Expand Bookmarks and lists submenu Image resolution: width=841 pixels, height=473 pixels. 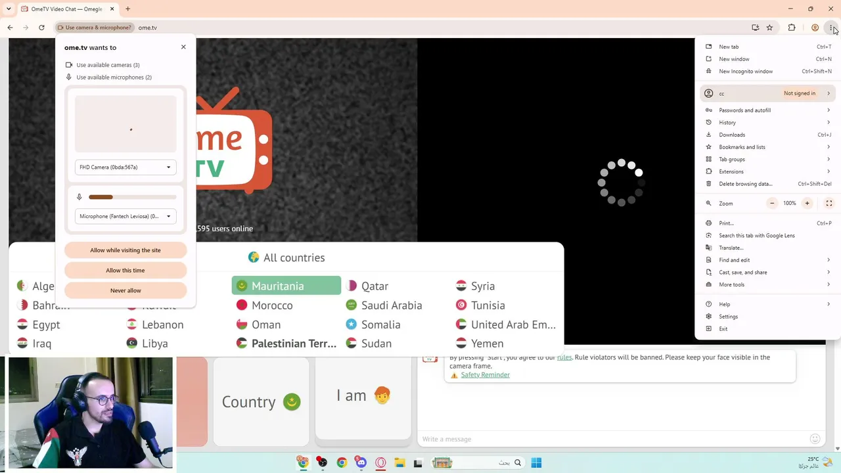[767, 147]
